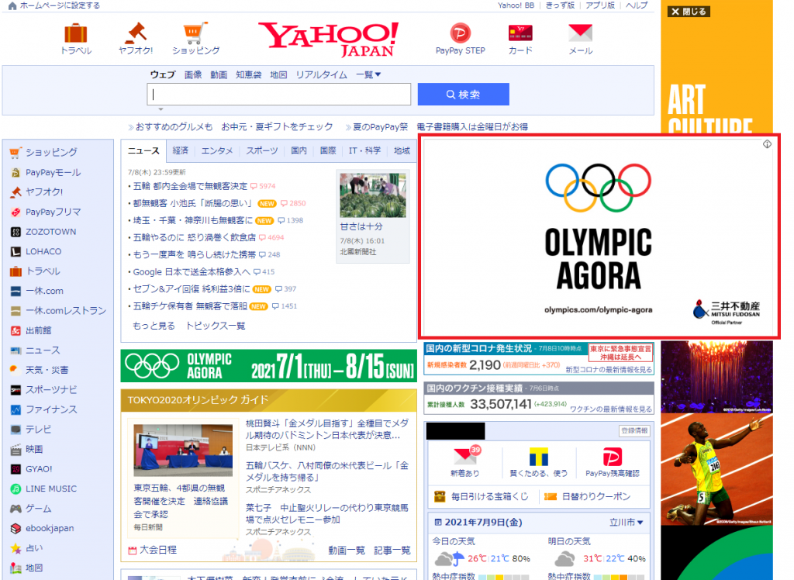Click ワクチンの最新情報を見る link
This screenshot has height=580, width=794.
611,409
